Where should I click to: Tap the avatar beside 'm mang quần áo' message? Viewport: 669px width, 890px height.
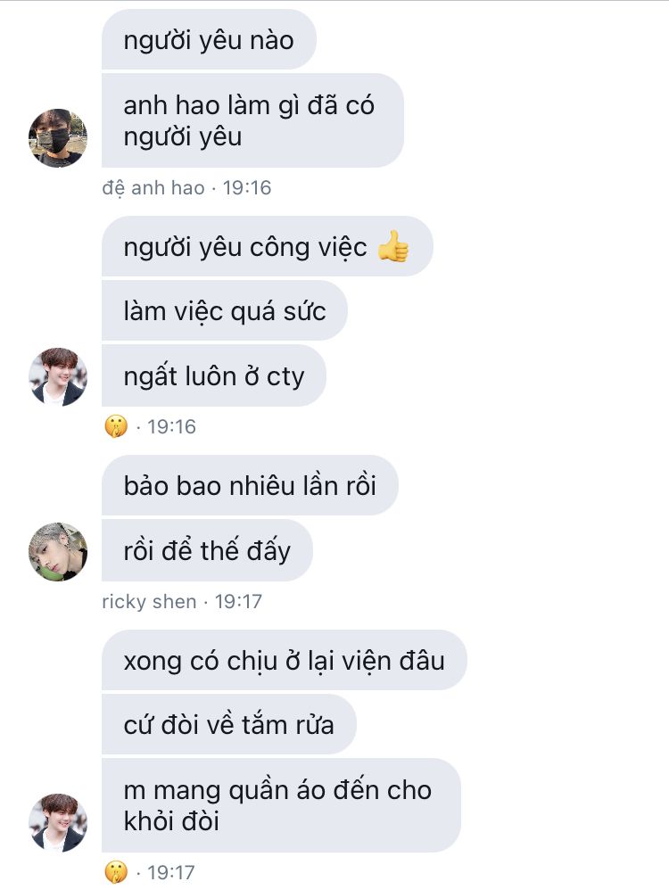point(58,822)
